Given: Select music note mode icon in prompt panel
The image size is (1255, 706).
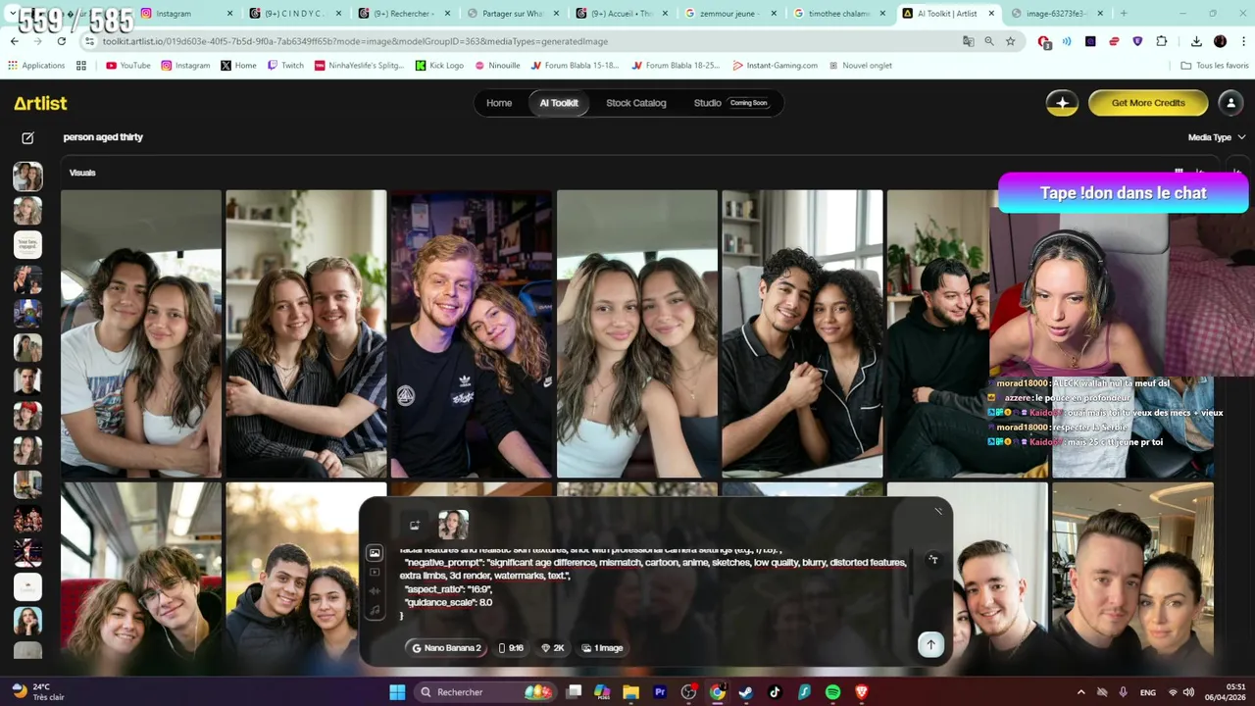Looking at the screenshot, I should coord(375,610).
